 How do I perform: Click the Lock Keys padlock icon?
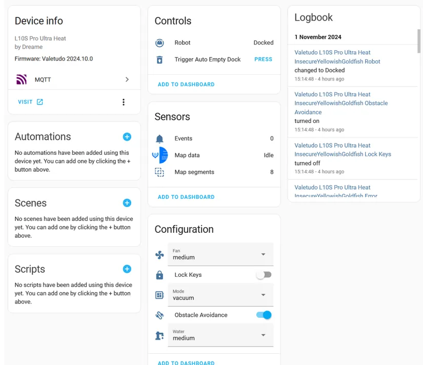pyautogui.click(x=159, y=275)
